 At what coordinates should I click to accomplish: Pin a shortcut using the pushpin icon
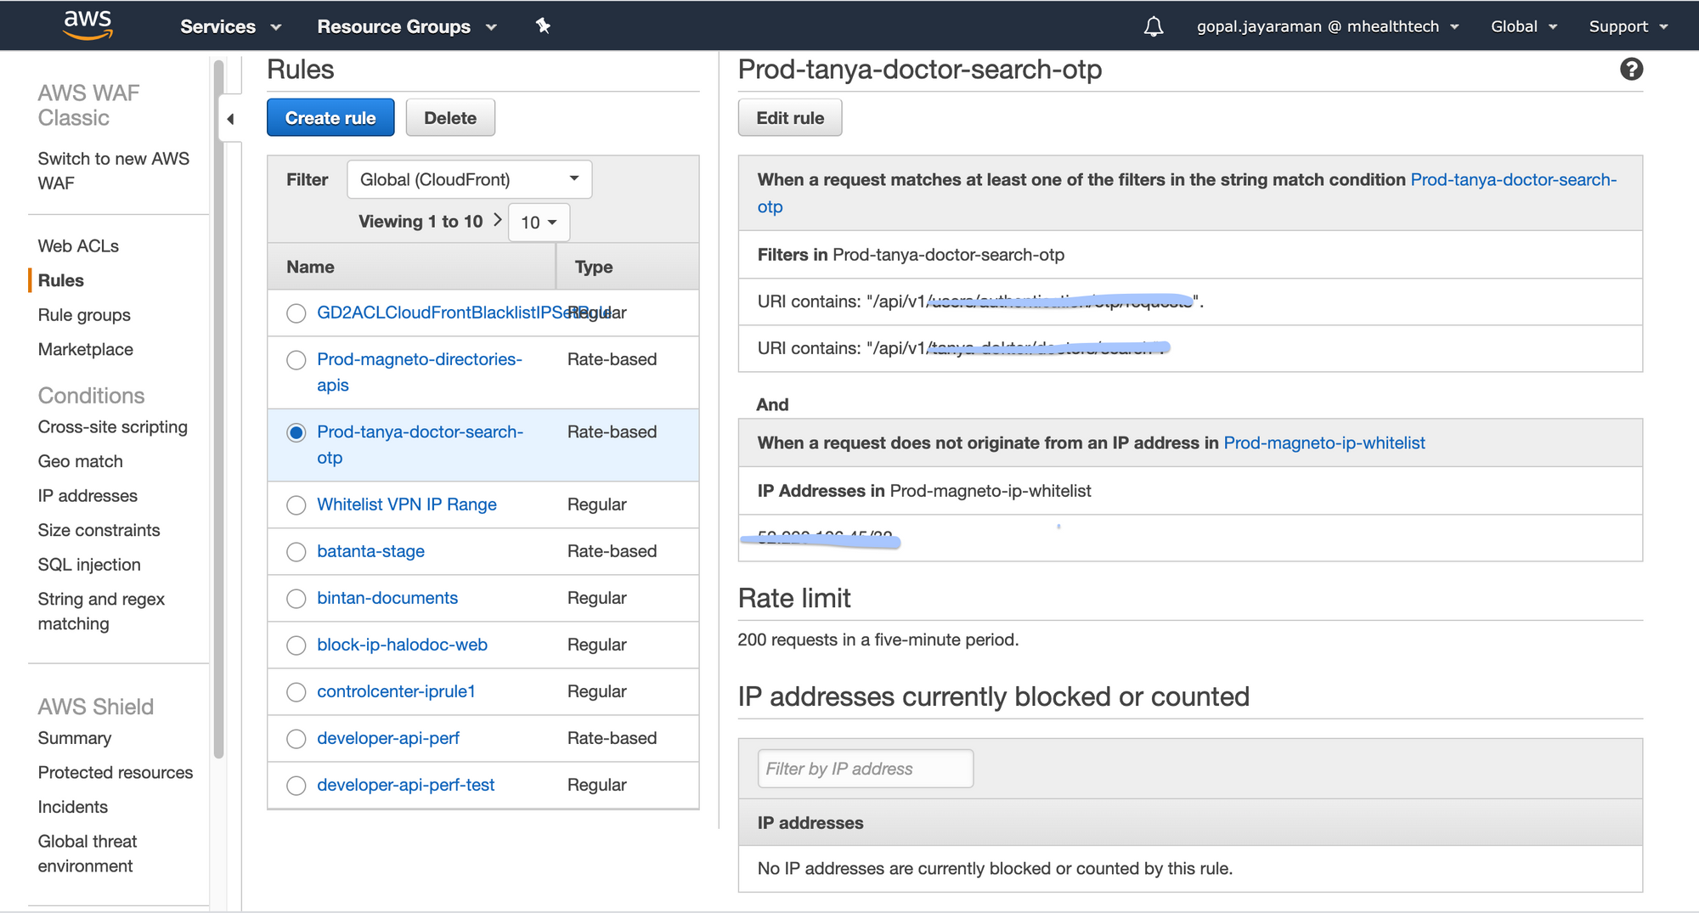click(x=543, y=26)
